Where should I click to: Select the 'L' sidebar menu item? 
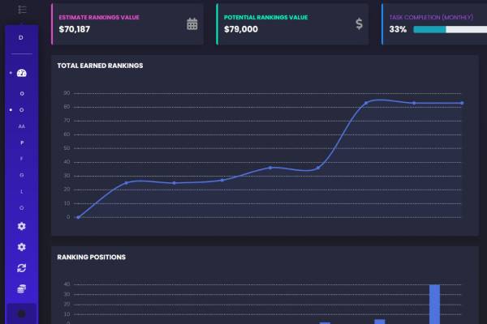click(x=22, y=192)
